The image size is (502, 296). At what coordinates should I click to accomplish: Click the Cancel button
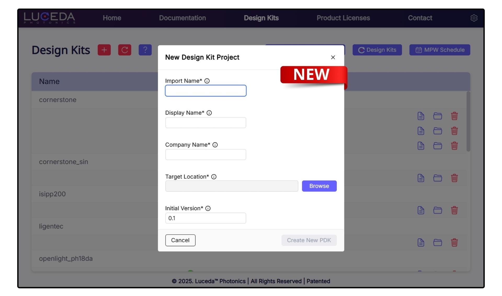tap(180, 240)
